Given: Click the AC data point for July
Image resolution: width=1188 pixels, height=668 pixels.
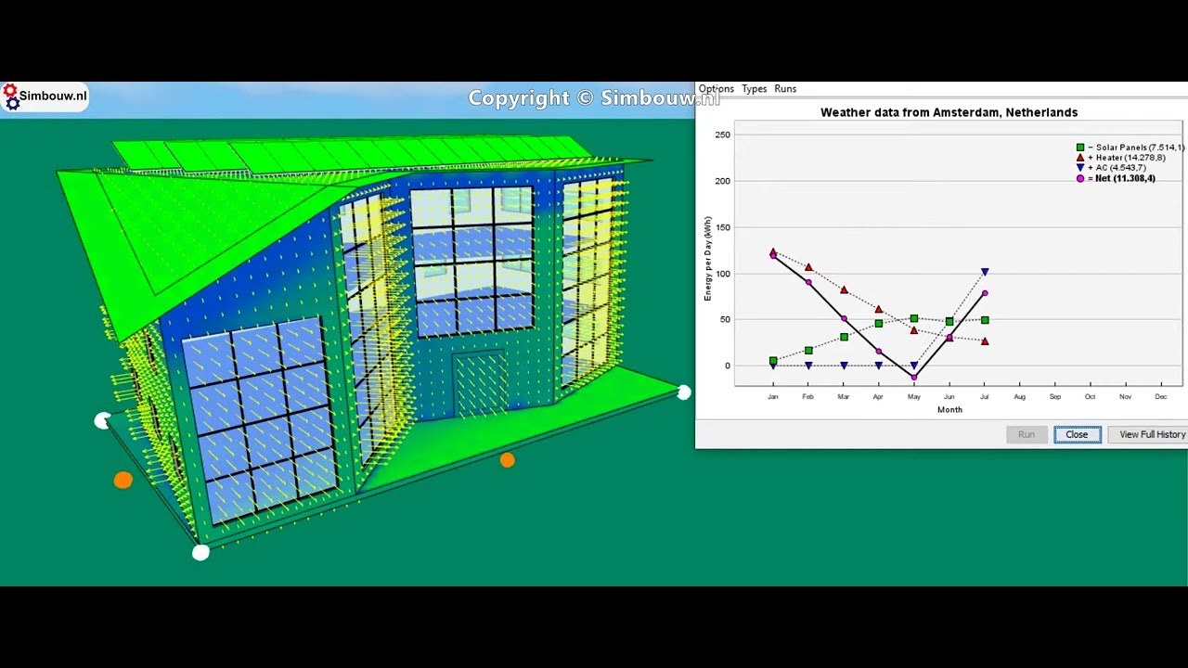Looking at the screenshot, I should click(985, 272).
